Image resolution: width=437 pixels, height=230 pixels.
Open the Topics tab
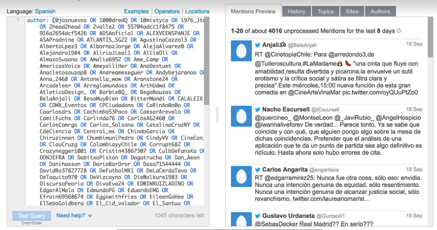click(x=326, y=12)
